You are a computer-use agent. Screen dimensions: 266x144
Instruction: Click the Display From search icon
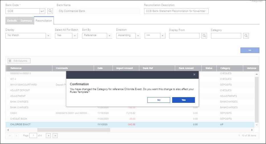(204, 36)
